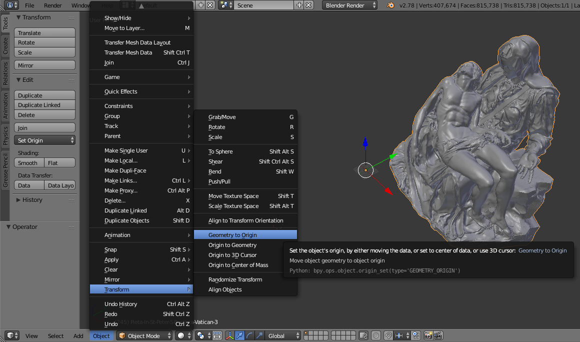Open the Set Origin dropdown
Screen dimensions: 580x342
tap(45, 140)
